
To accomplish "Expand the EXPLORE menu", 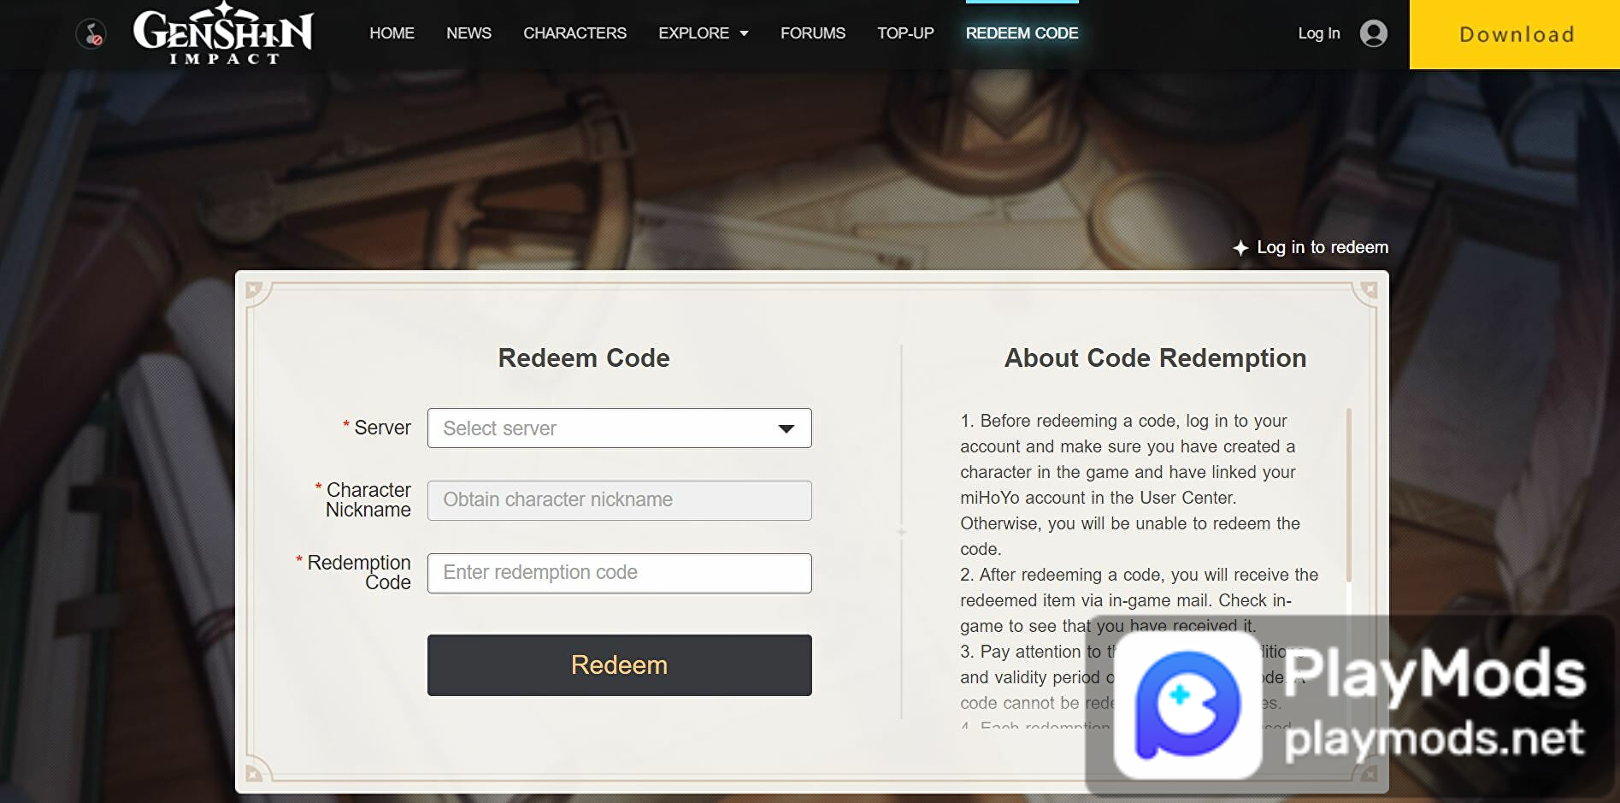I will [x=703, y=33].
